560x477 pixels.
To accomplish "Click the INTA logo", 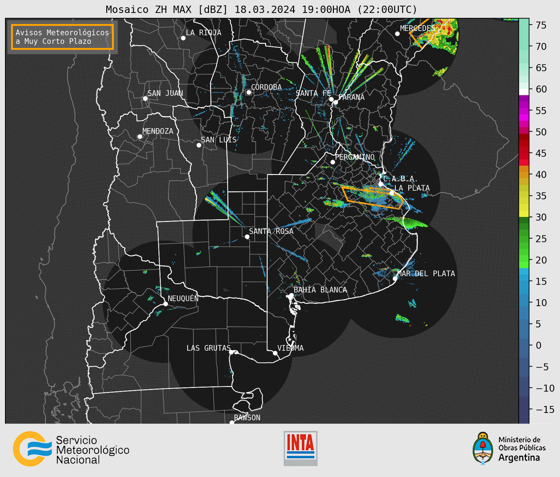I will (300, 448).
